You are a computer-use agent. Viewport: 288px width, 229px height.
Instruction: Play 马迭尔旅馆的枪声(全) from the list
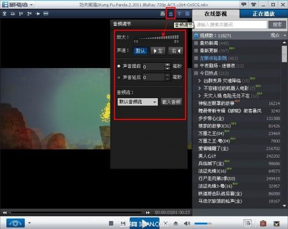pyautogui.click(x=220, y=201)
